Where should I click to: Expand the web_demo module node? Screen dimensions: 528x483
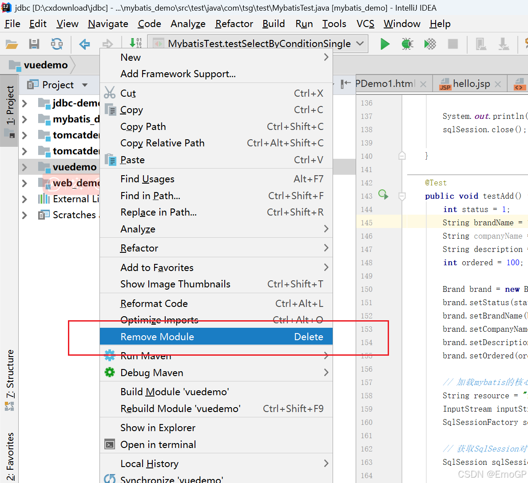click(x=24, y=183)
